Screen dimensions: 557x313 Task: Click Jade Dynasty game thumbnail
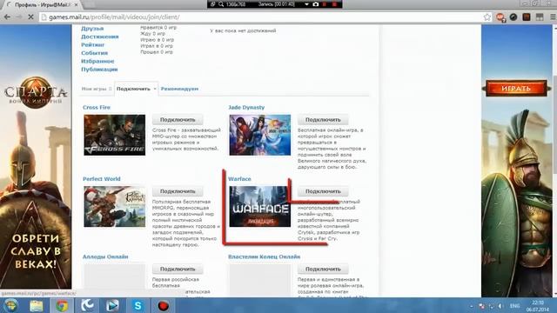(x=260, y=135)
